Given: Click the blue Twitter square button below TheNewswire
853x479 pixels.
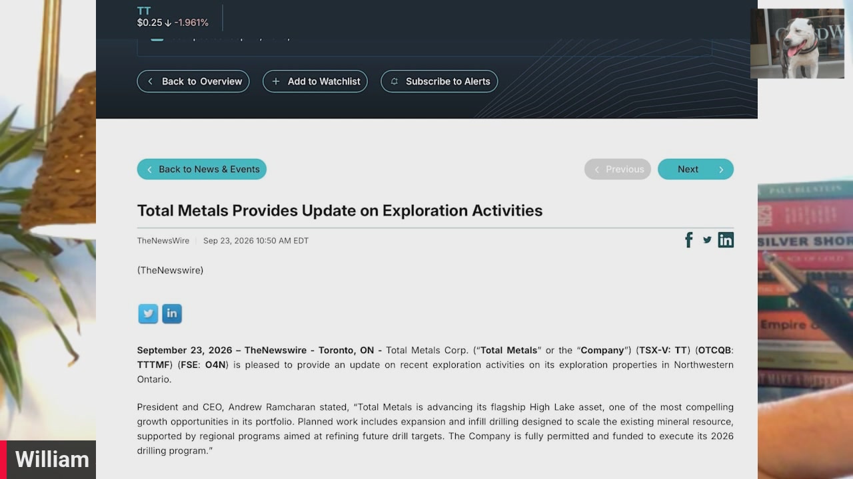Looking at the screenshot, I should coord(148,313).
